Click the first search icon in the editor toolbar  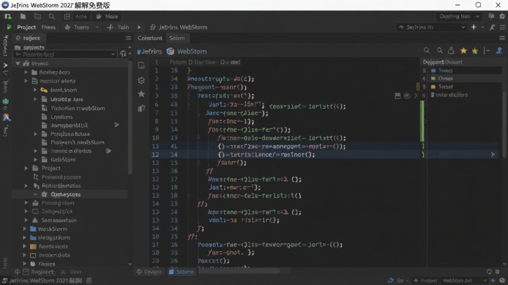point(427,51)
